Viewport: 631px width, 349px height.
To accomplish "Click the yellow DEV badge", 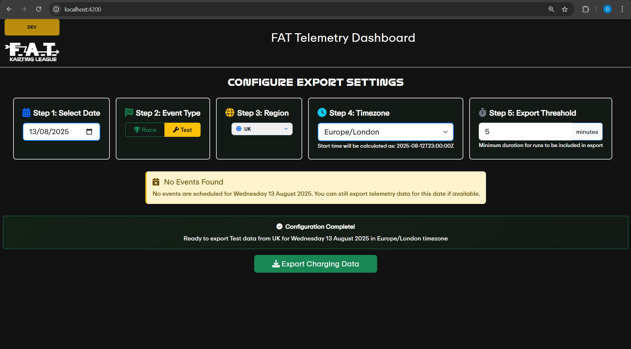I will tap(32, 27).
